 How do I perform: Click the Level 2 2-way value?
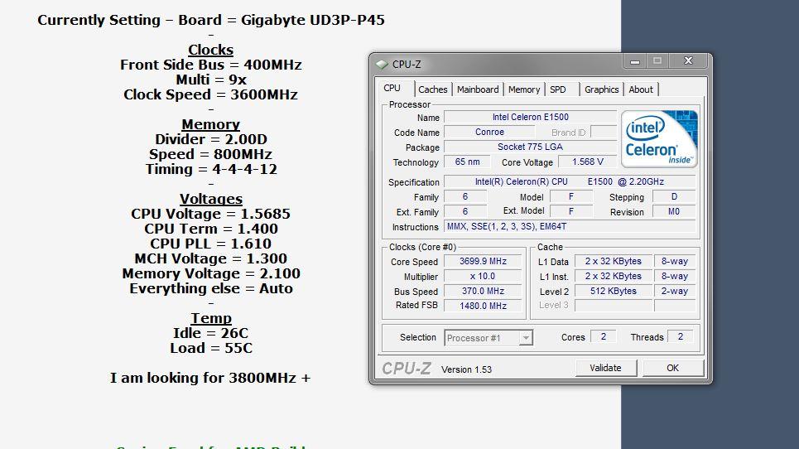click(x=675, y=291)
